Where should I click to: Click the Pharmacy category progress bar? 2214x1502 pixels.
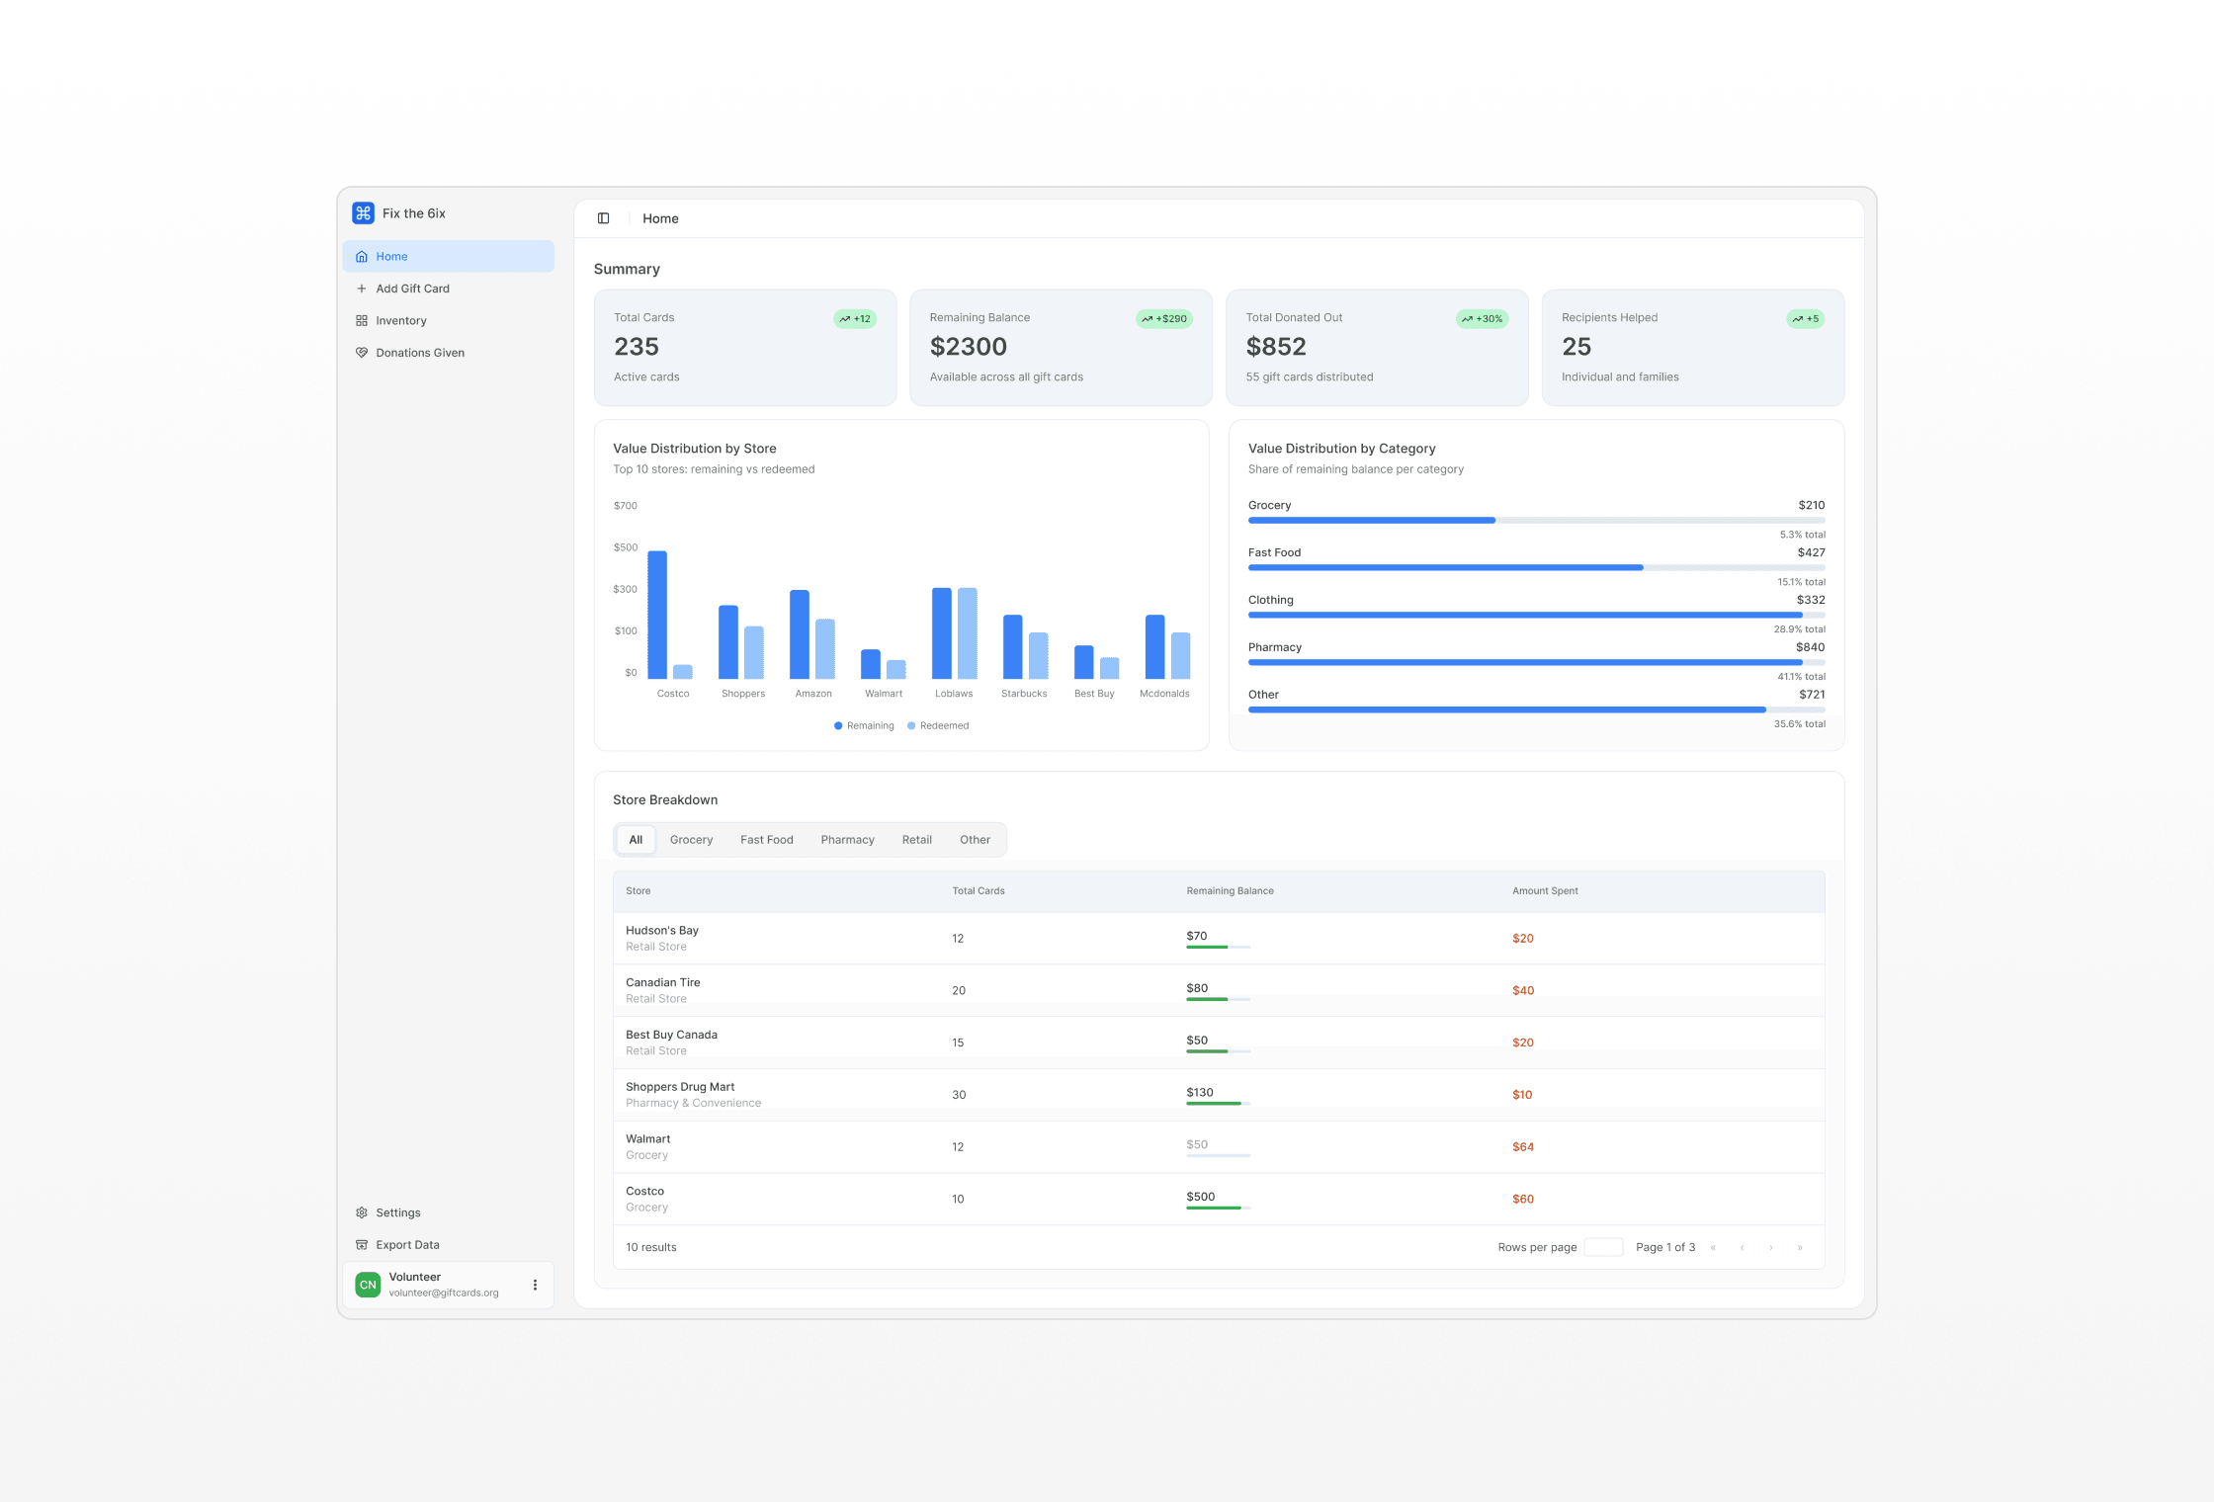tap(1536, 662)
